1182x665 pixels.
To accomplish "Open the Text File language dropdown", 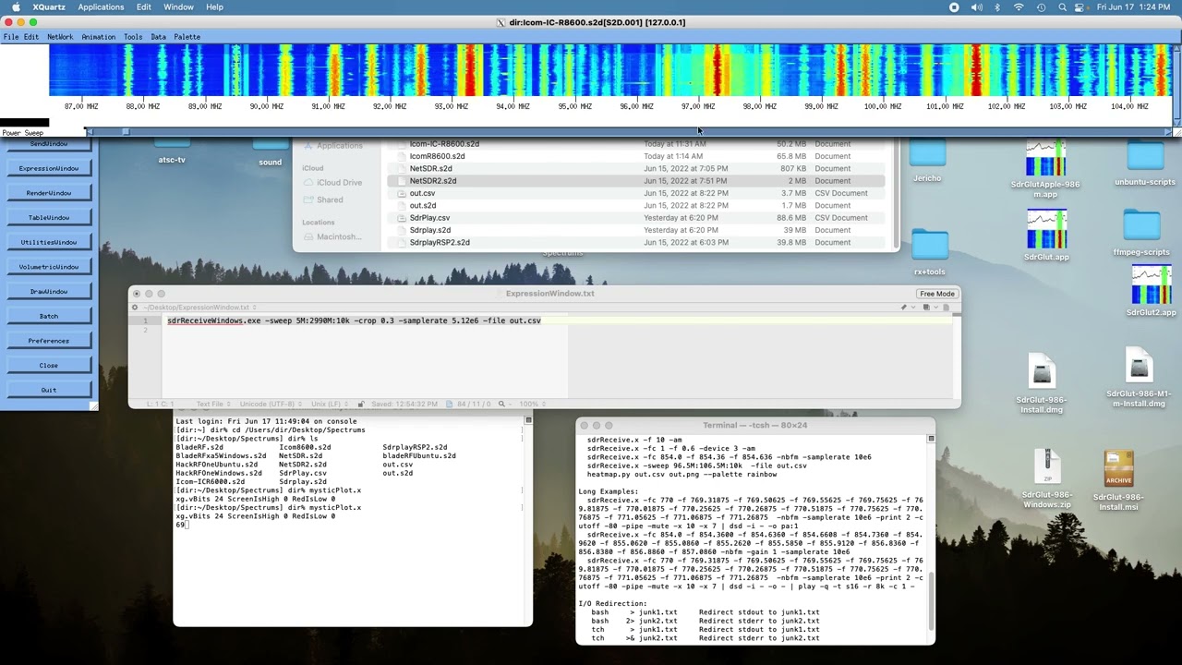I will [212, 404].
